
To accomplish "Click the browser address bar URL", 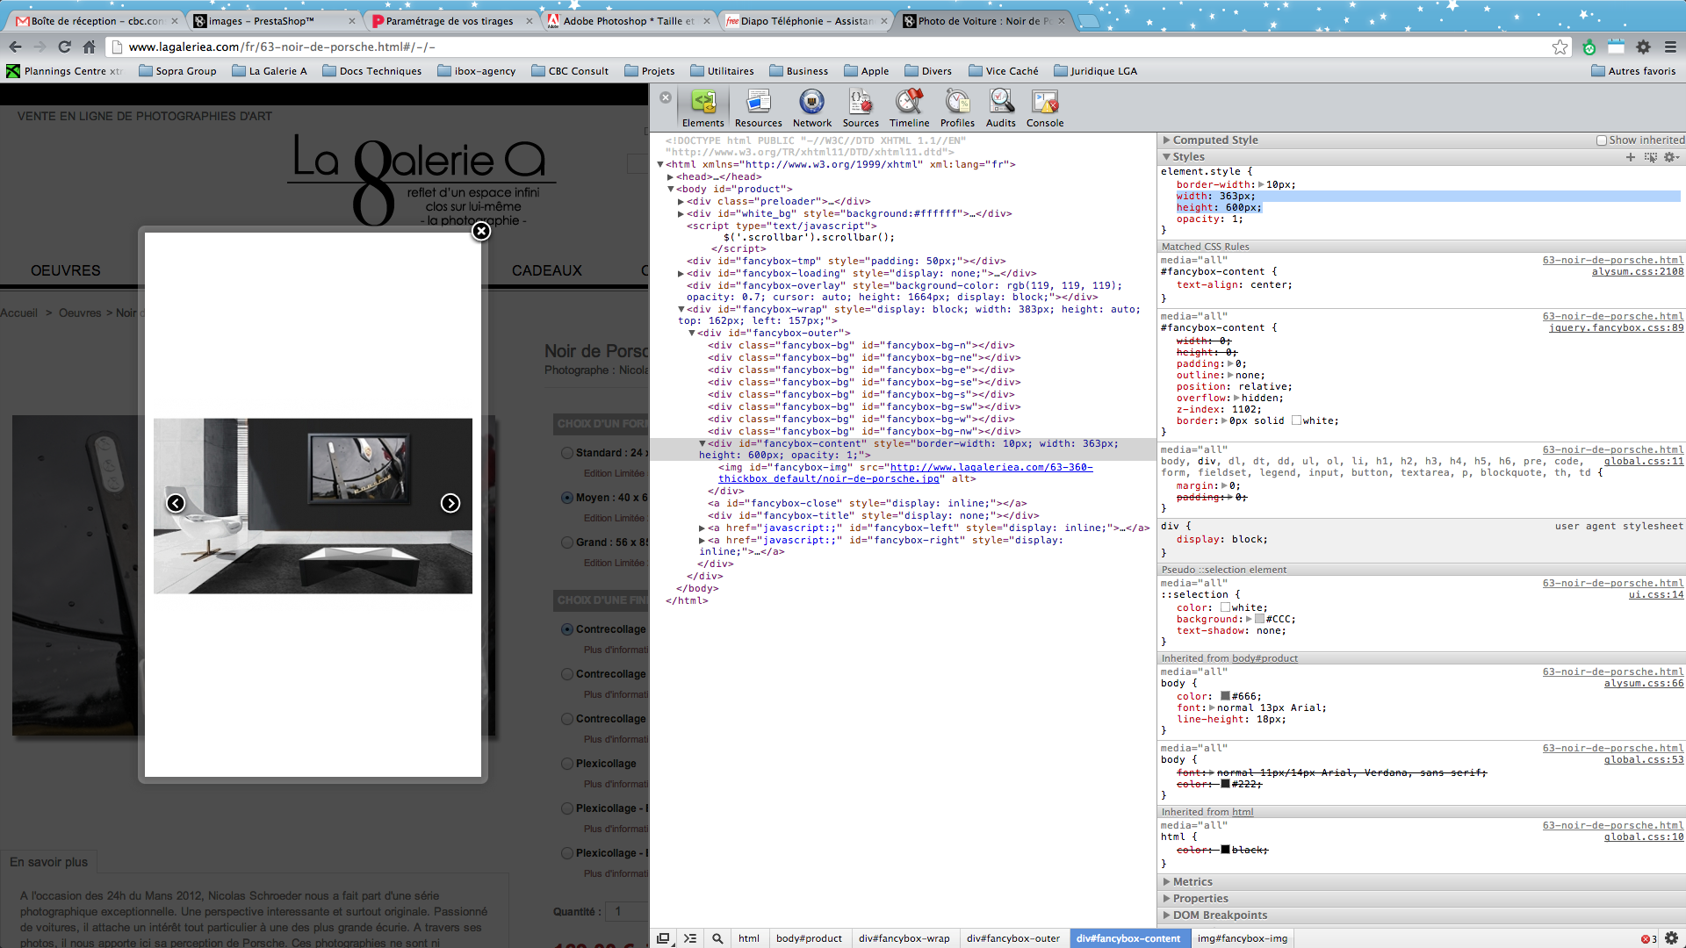I will point(281,47).
